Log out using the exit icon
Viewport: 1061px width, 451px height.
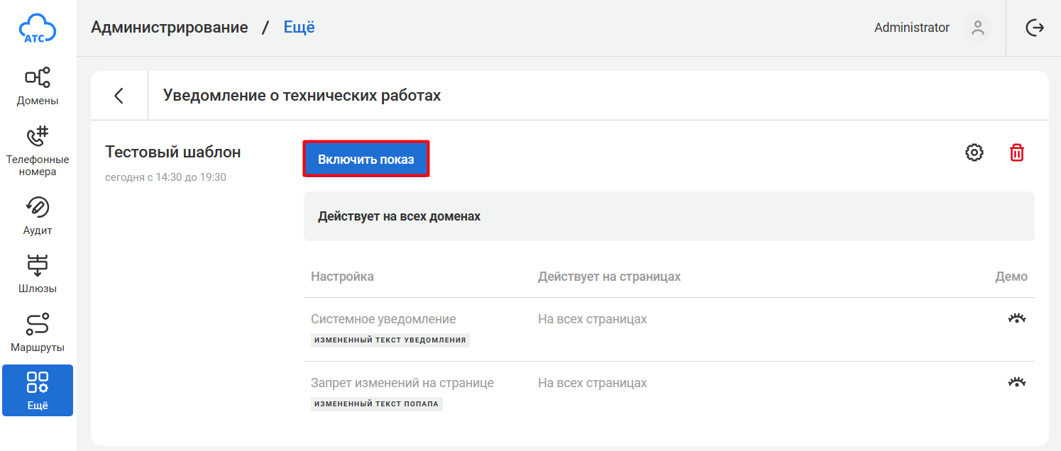pyautogui.click(x=1035, y=28)
